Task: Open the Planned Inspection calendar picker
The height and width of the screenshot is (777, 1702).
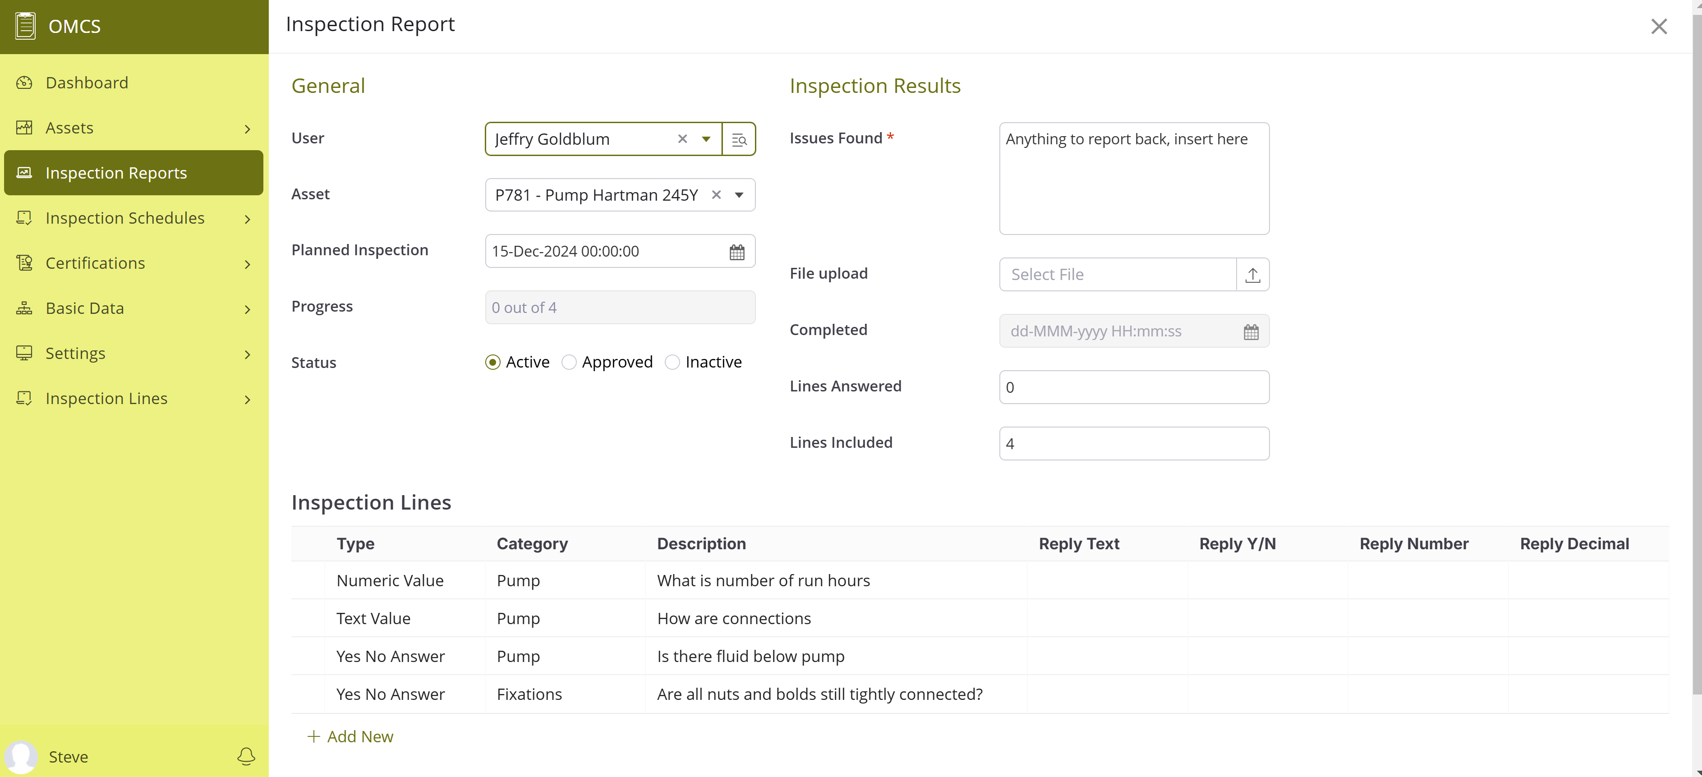Action: pos(737,252)
